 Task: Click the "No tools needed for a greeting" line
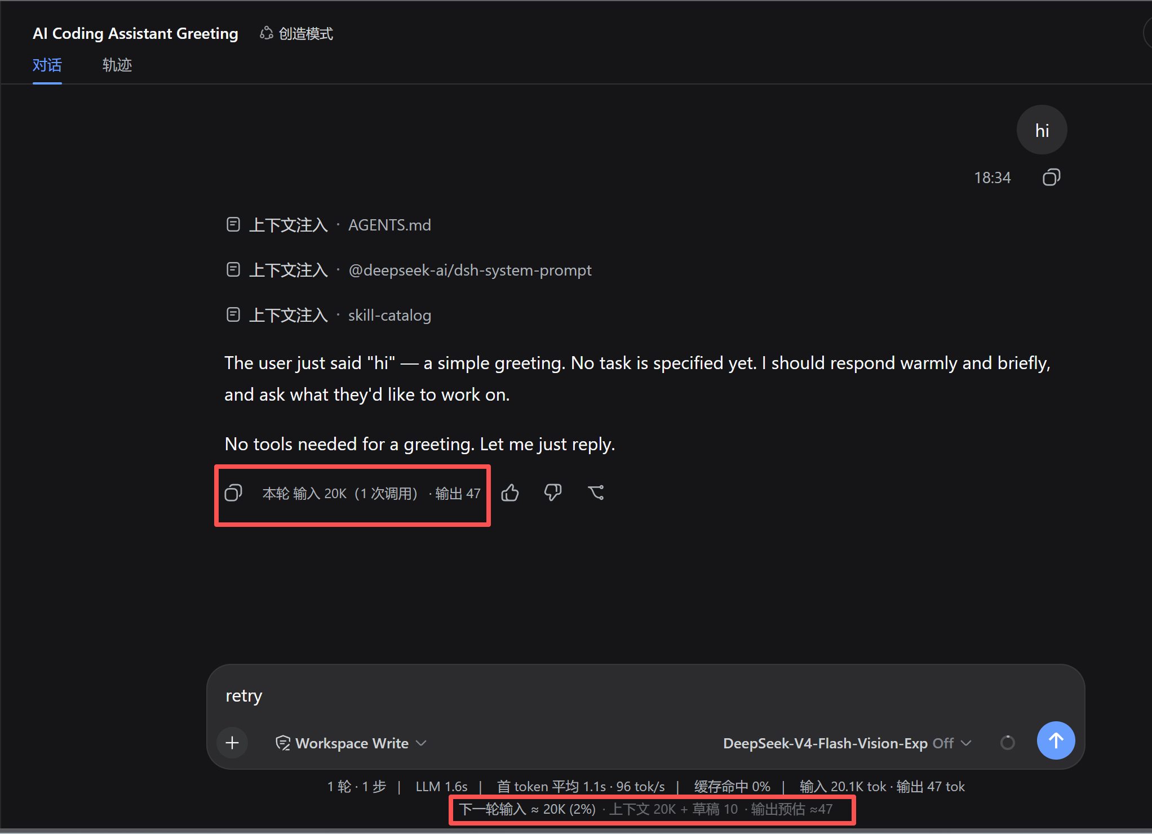(420, 444)
